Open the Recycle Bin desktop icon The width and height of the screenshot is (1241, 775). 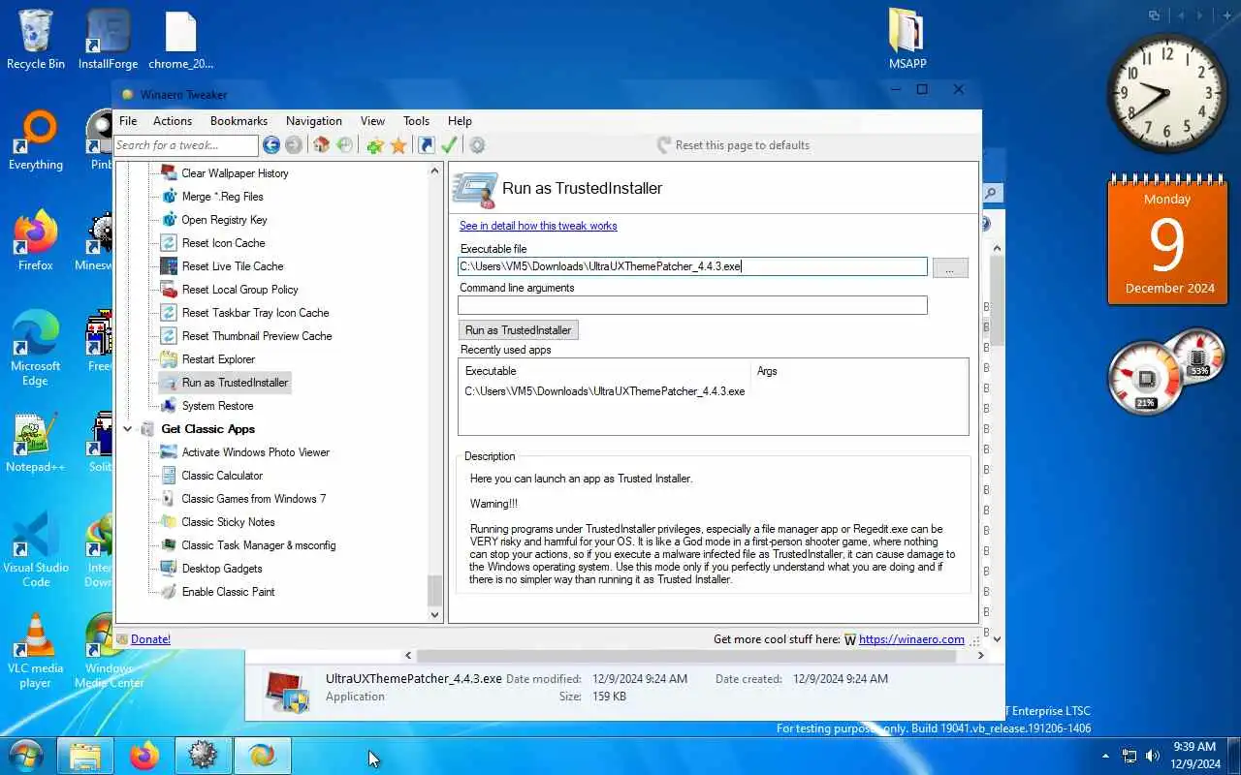point(36,41)
